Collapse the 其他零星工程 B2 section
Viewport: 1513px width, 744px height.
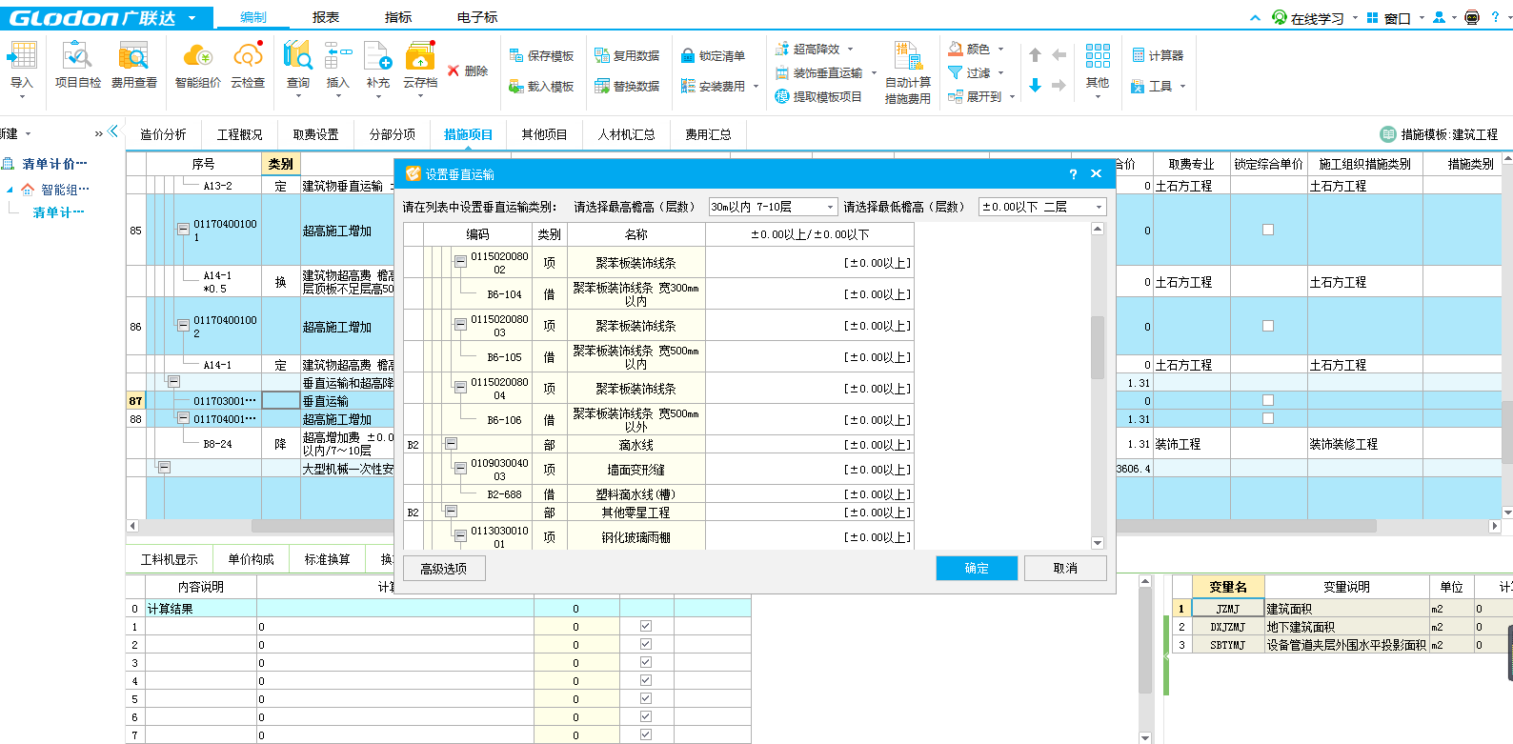[x=451, y=512]
